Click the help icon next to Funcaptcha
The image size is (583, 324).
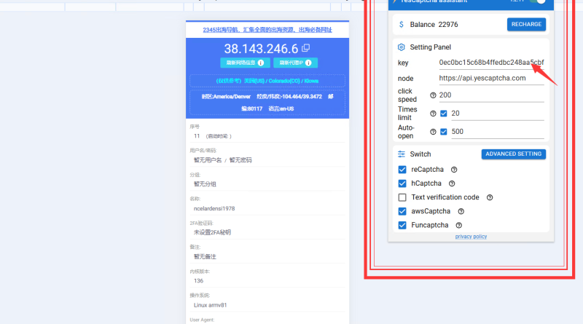pos(459,225)
